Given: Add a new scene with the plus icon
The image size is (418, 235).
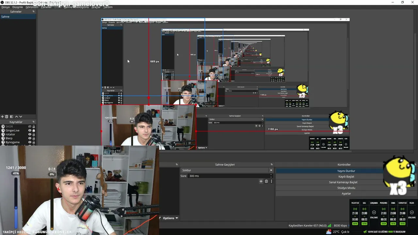Looking at the screenshot, I should coord(2,117).
